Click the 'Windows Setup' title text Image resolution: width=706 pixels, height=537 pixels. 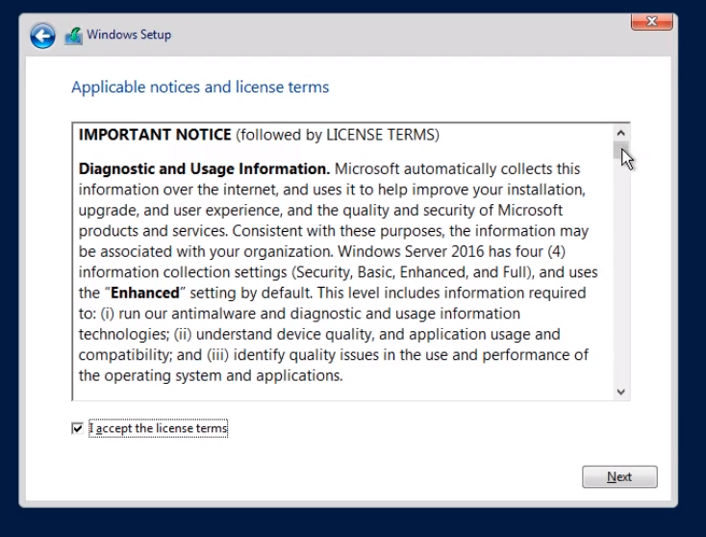click(129, 35)
